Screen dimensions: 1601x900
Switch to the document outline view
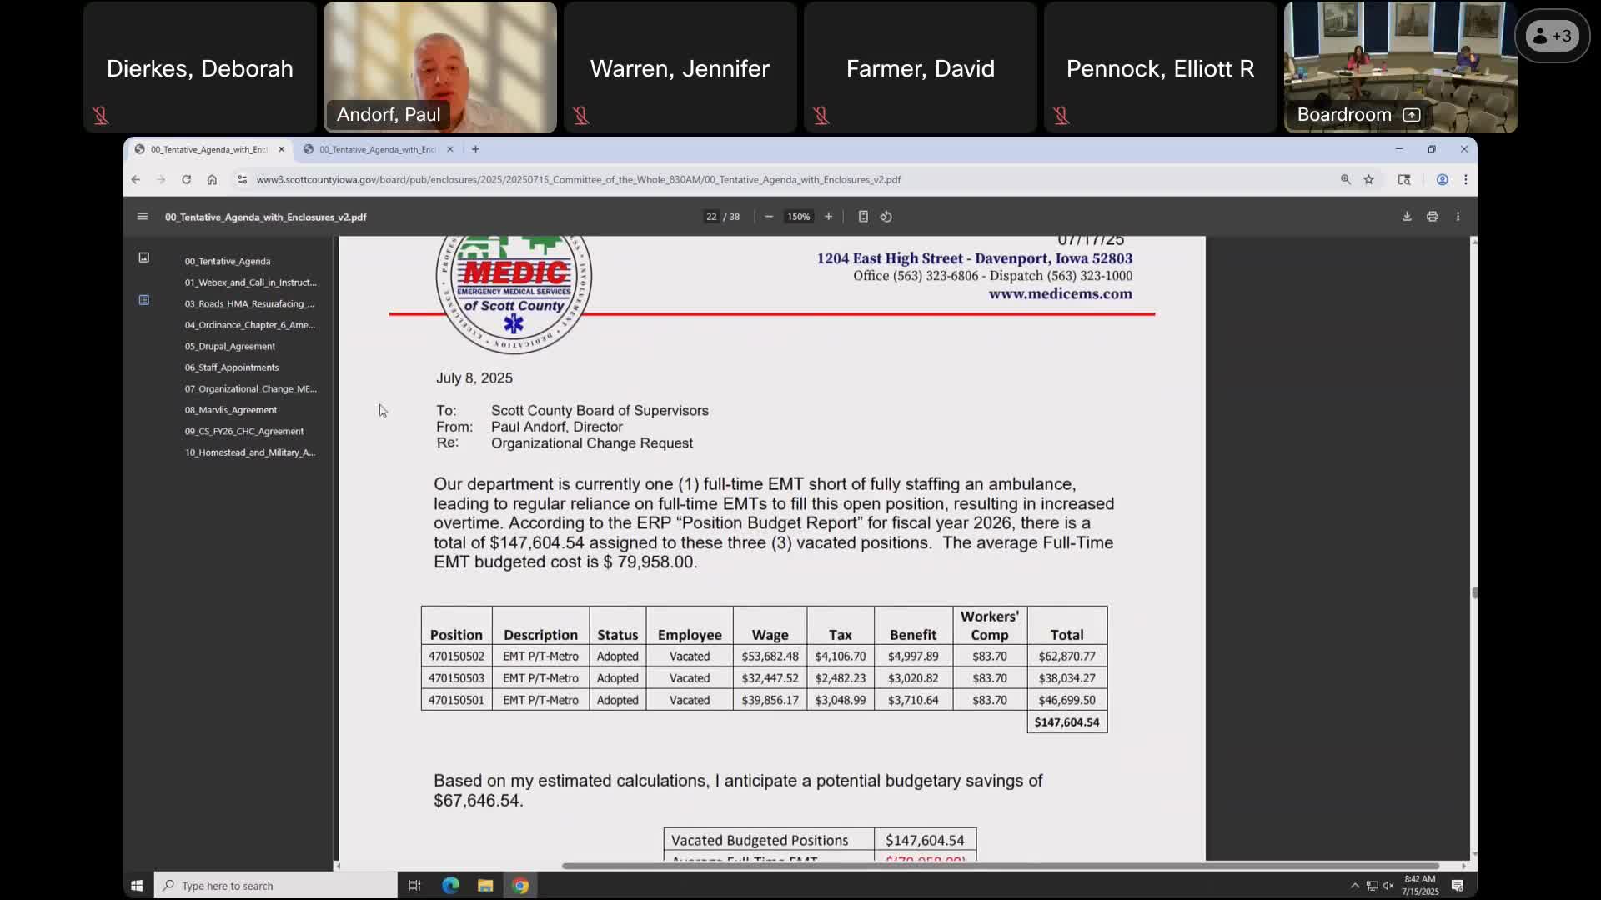pyautogui.click(x=143, y=300)
